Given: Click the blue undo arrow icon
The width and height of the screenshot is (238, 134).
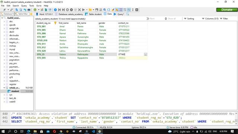Looking at the screenshot, I should pos(25,10).
